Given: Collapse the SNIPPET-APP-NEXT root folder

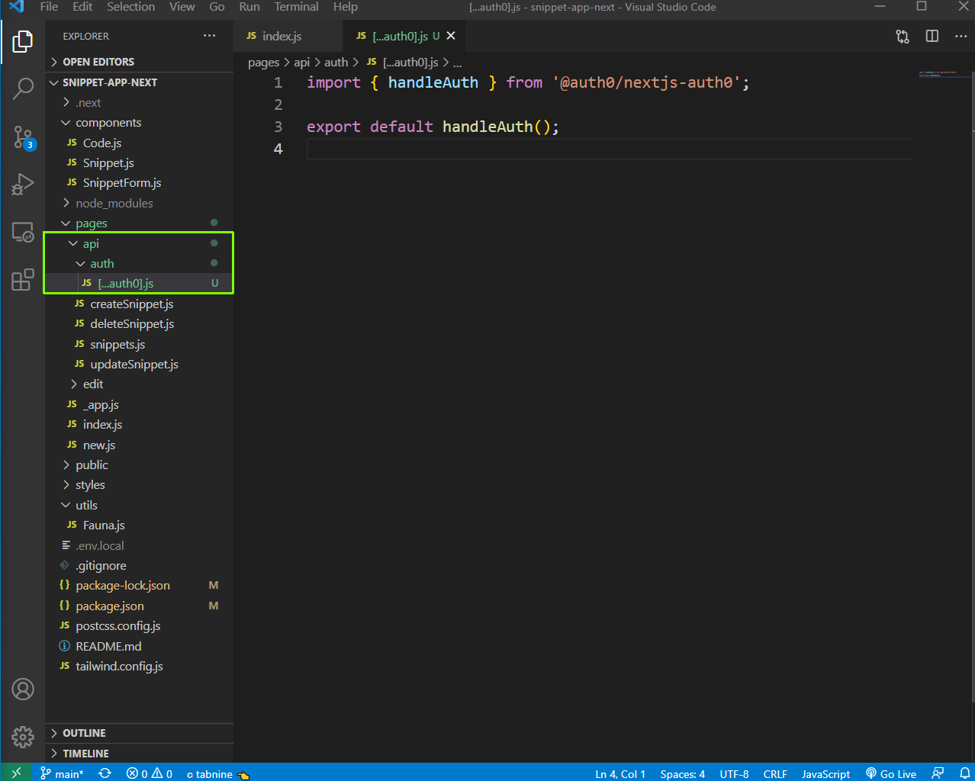Looking at the screenshot, I should pos(139,82).
